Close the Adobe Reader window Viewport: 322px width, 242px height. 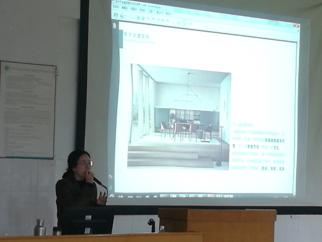297,25
